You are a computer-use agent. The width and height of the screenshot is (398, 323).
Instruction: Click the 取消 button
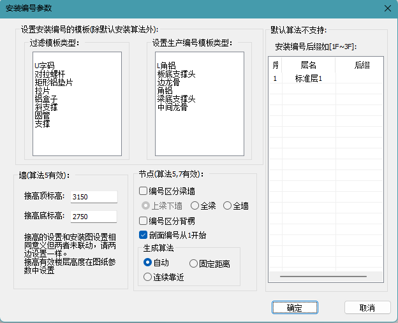(367, 308)
